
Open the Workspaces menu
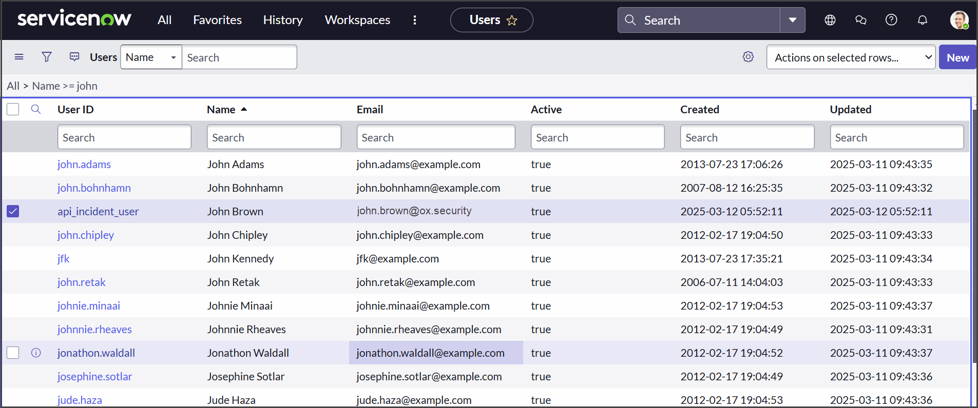[x=357, y=20]
